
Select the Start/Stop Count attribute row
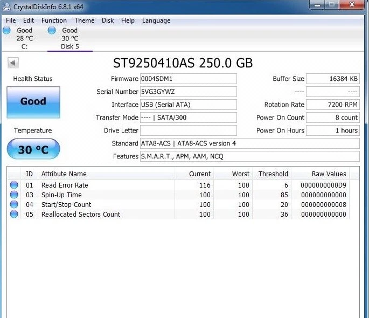pos(178,205)
